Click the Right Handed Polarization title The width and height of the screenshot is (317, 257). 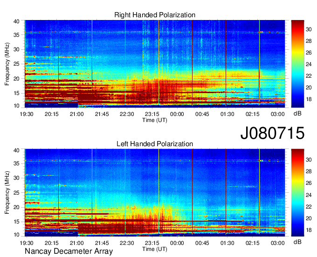(155, 15)
